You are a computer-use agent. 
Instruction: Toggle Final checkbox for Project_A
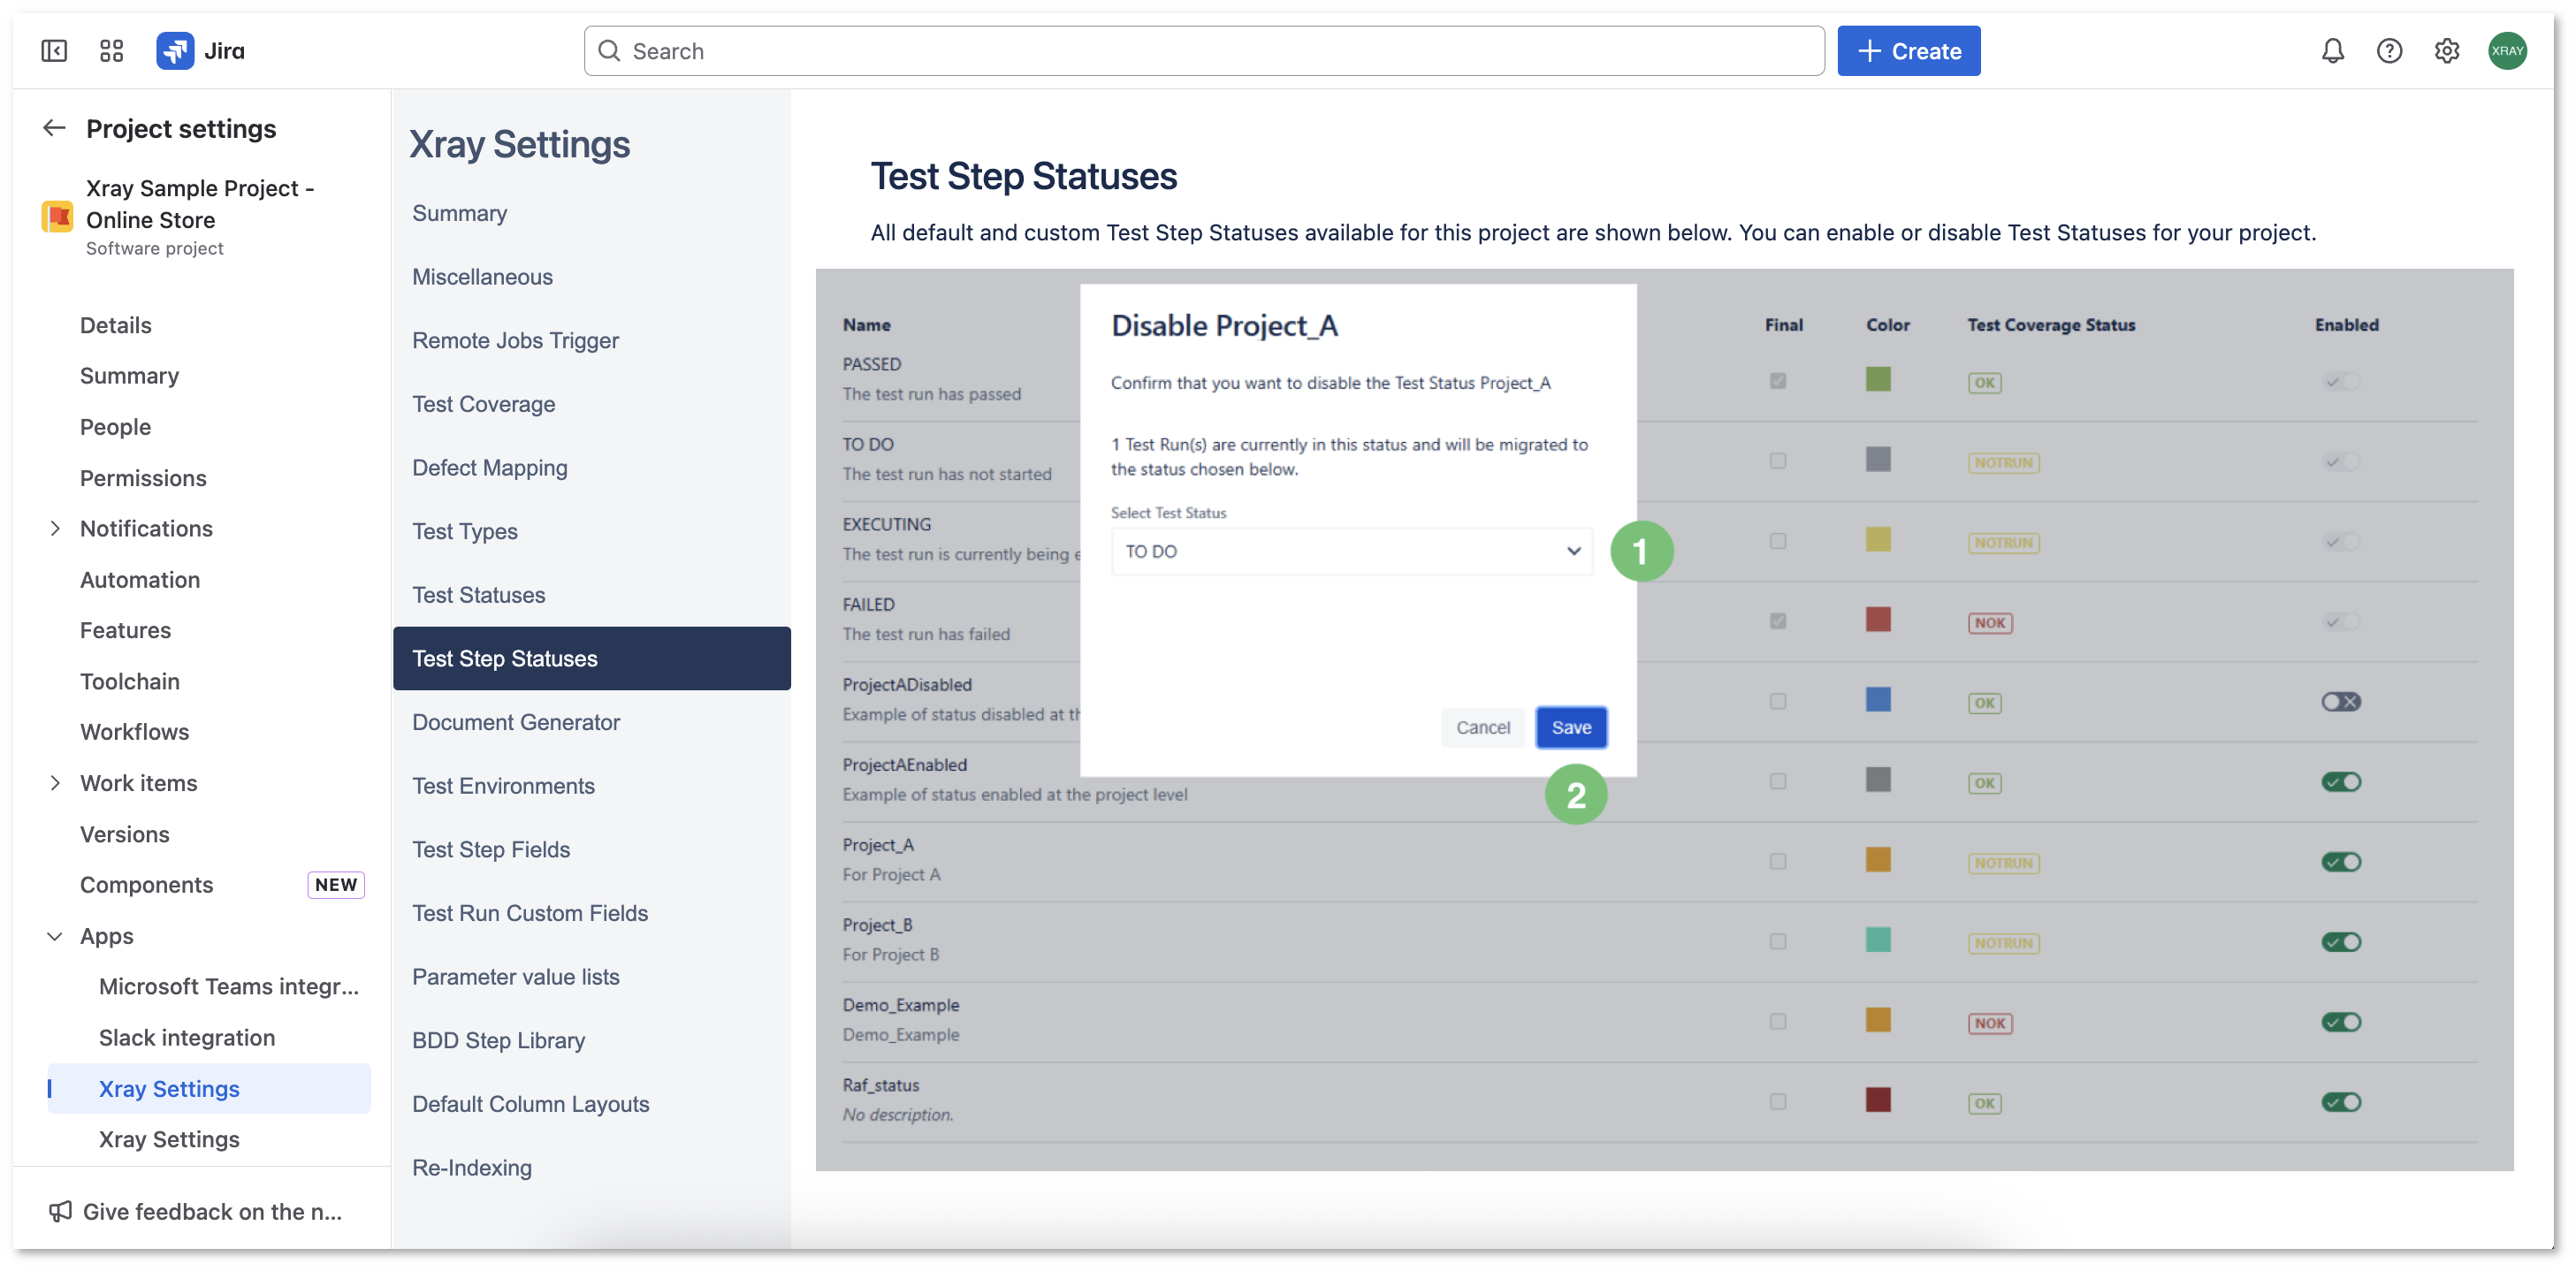coord(1777,861)
